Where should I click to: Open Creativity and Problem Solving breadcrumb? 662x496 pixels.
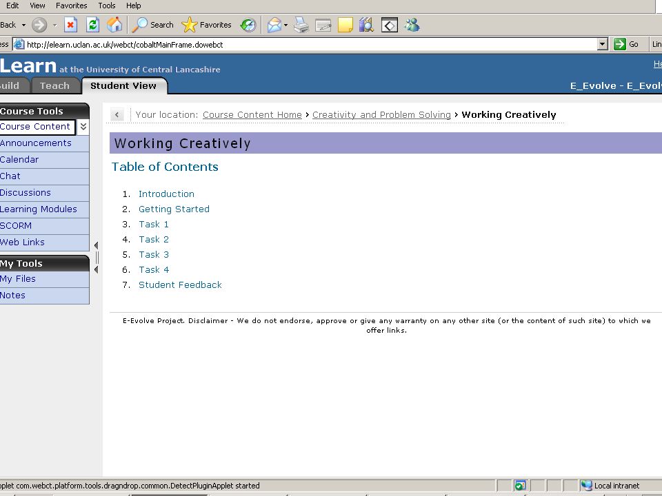pyautogui.click(x=381, y=115)
